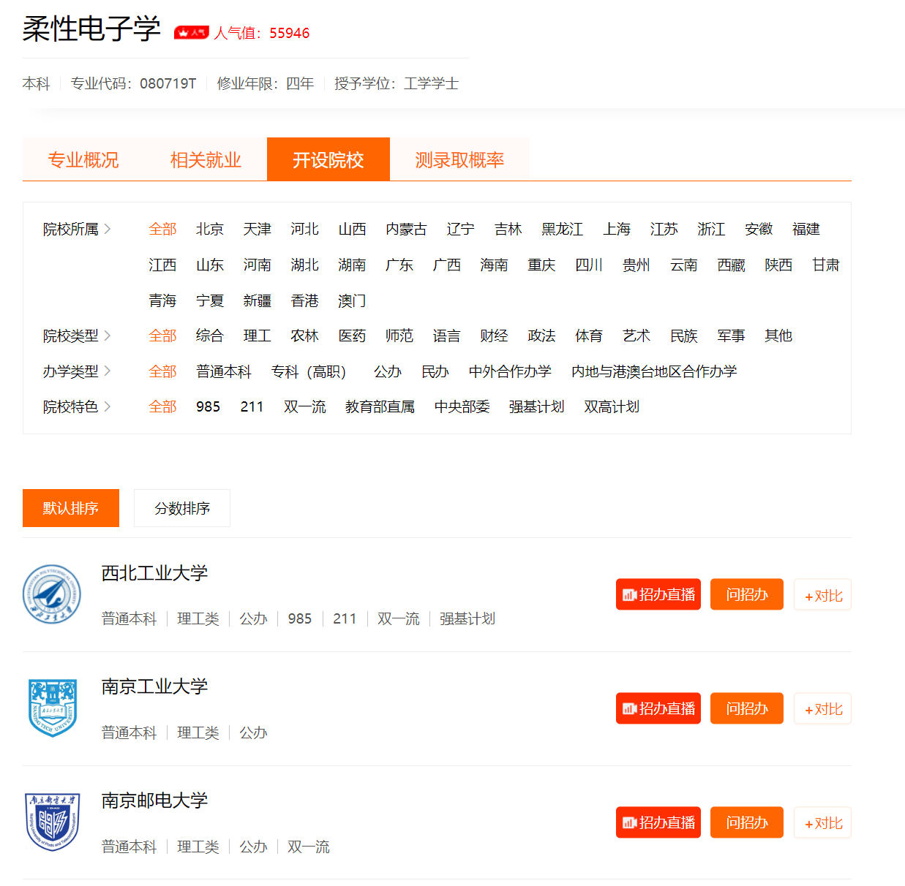The image size is (905, 886).
Task: 选择院校特色中的985选项
Action: pos(208,406)
